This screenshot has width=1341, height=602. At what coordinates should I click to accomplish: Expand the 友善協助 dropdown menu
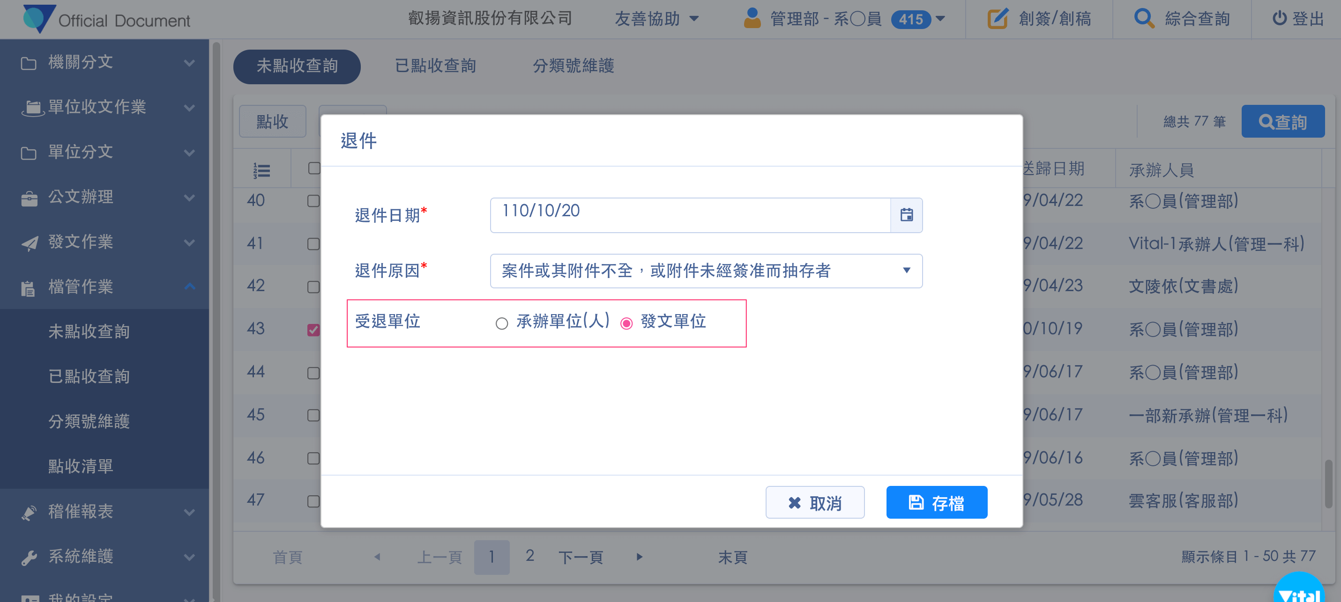point(656,19)
